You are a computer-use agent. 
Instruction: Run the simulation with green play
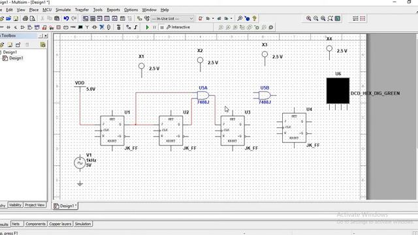(x=147, y=27)
